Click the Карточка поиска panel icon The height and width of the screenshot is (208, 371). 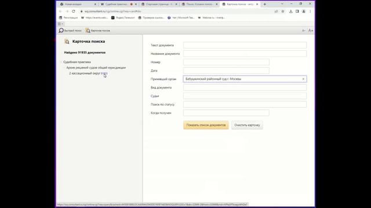(x=67, y=42)
